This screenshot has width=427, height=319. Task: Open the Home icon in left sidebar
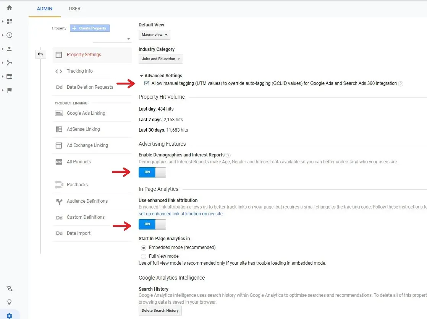(x=9, y=8)
